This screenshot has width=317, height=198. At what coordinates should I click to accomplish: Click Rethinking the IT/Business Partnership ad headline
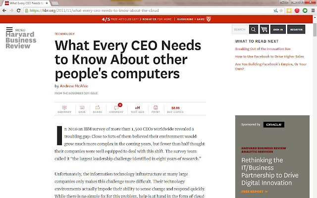(270, 172)
